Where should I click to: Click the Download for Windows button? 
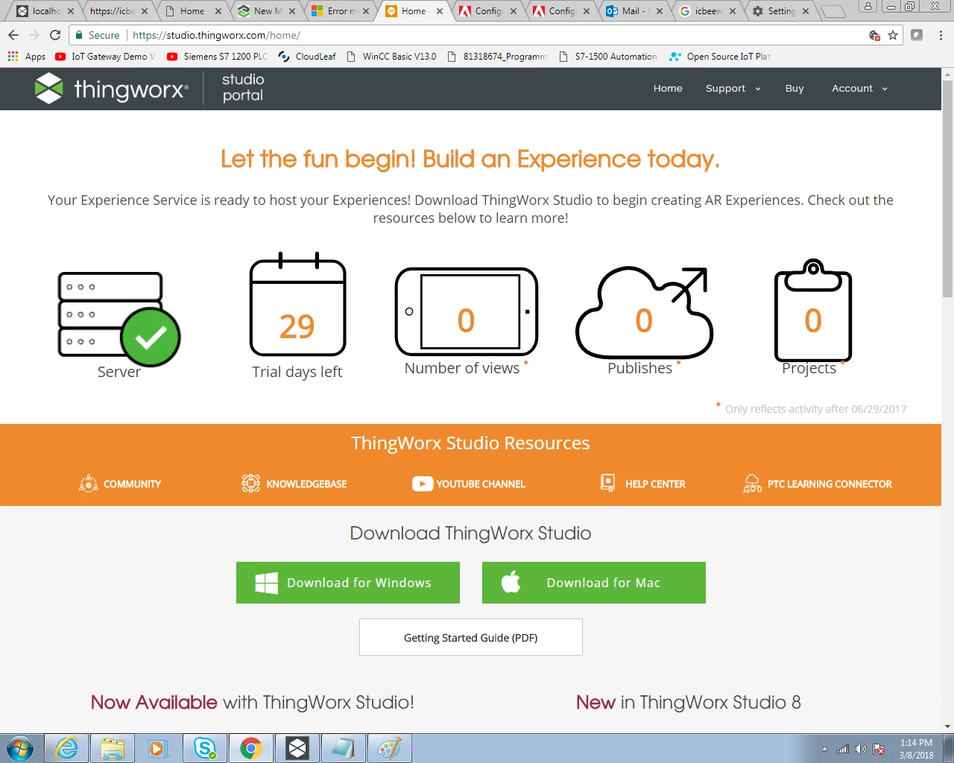348,583
